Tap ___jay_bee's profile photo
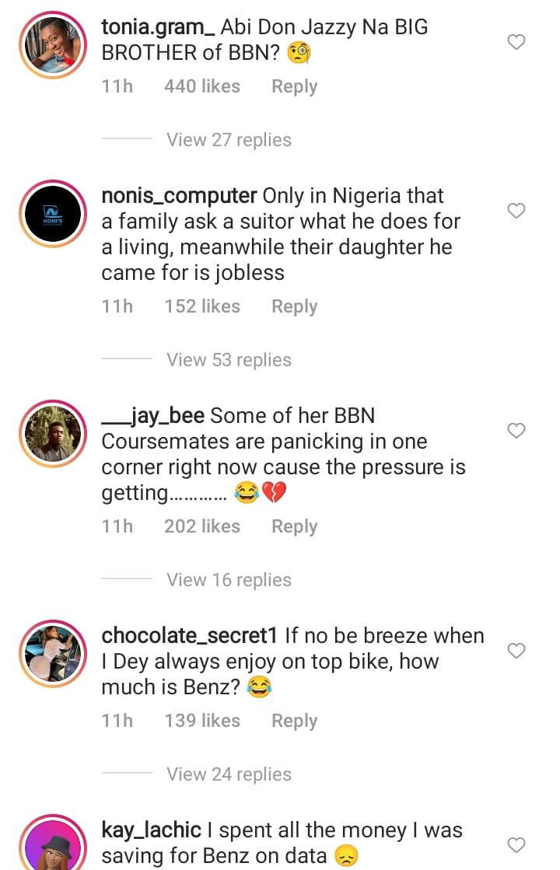Screen dimensions: 560x870 [x=53, y=434]
